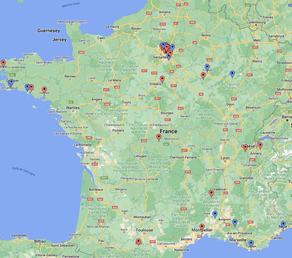Open the red pin south of Toulouse
This screenshot has width=292, height=258.
(139, 242)
